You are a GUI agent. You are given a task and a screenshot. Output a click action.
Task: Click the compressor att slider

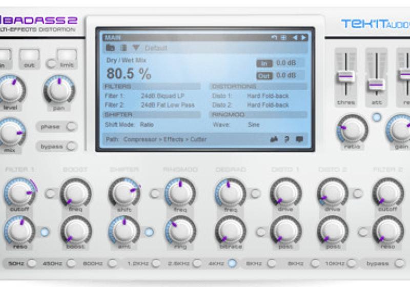pyautogui.click(x=376, y=85)
